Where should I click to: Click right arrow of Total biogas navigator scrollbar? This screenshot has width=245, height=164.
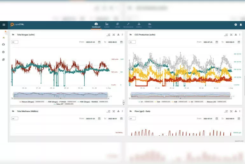coord(108,98)
